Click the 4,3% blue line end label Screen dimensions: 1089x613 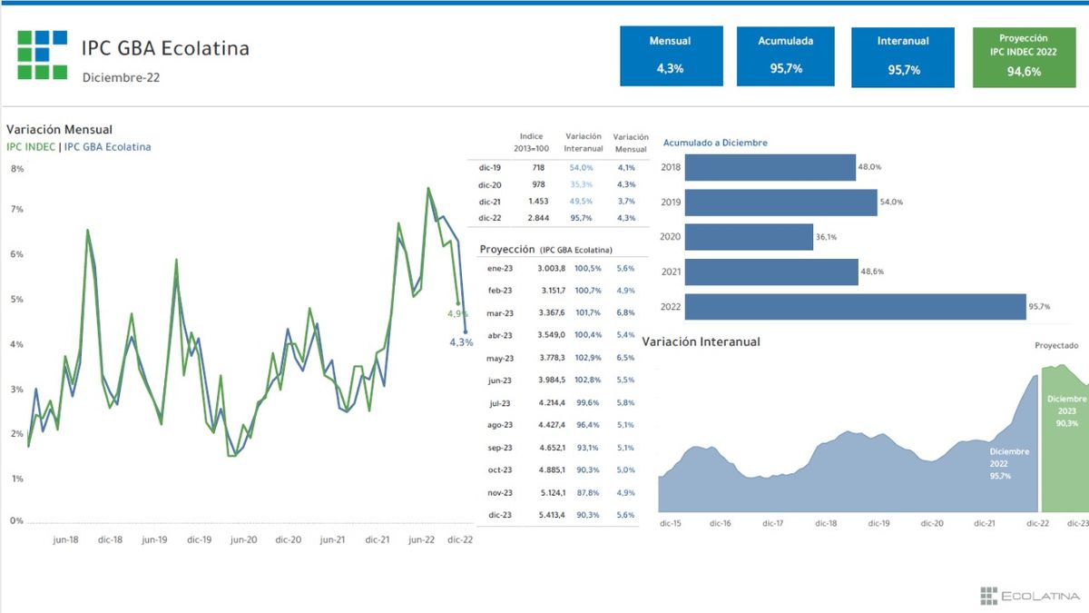(462, 342)
